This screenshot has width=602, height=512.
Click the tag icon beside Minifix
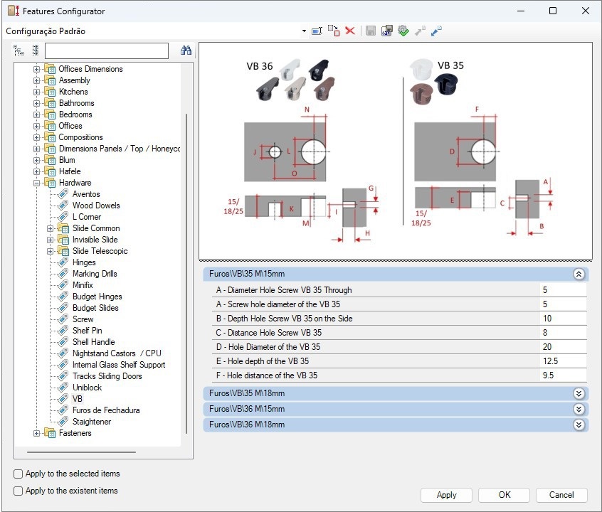(x=63, y=285)
